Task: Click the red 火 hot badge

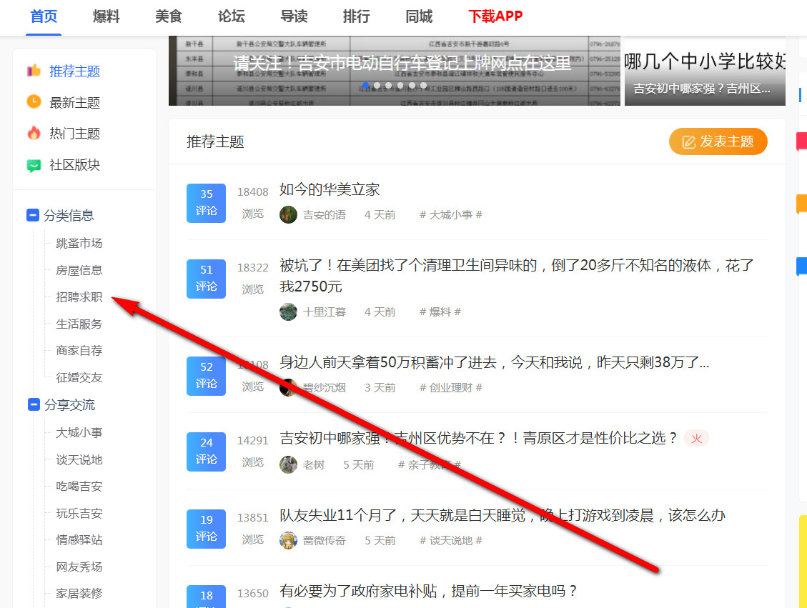Action: tap(696, 438)
